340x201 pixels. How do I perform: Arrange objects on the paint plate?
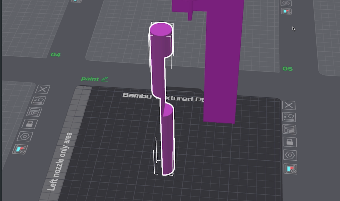[289, 130]
